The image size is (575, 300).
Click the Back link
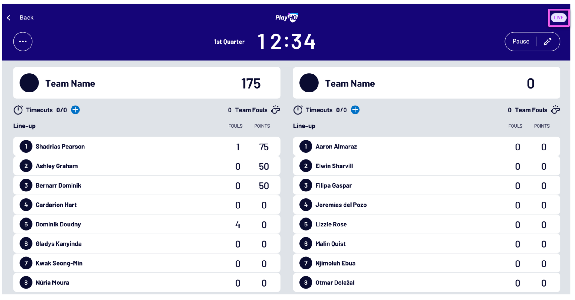(26, 18)
